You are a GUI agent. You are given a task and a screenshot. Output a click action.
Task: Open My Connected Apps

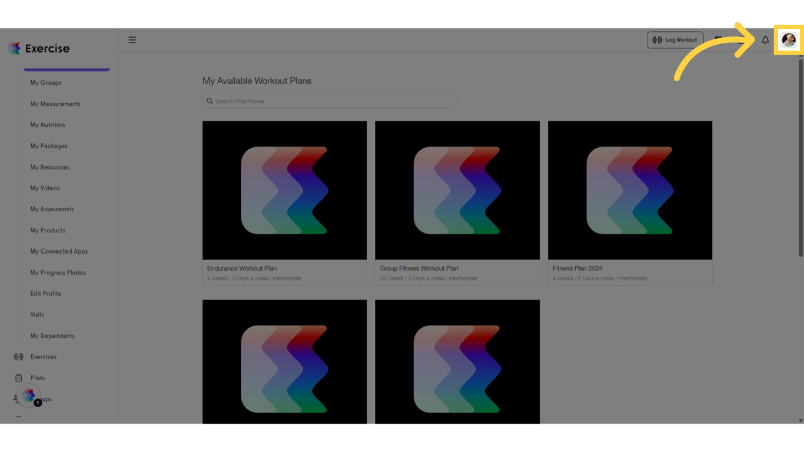coord(59,251)
